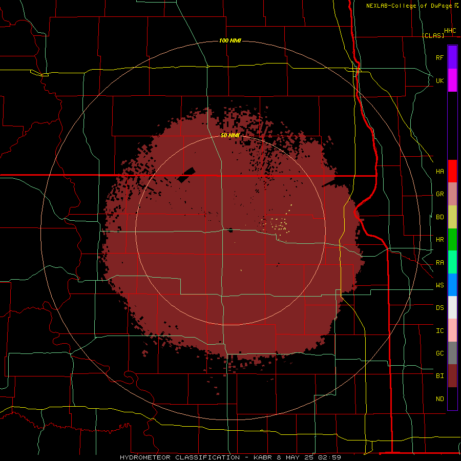
Task: Click the BD legend label
Action: 439,217
